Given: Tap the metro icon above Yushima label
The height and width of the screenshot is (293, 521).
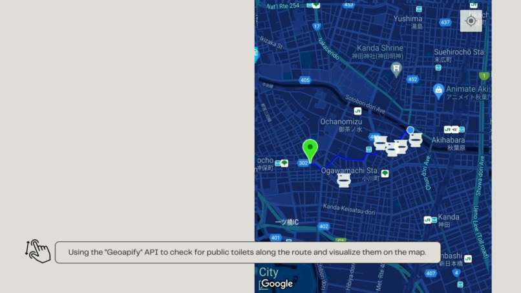Looking at the screenshot, I should (419, 9).
